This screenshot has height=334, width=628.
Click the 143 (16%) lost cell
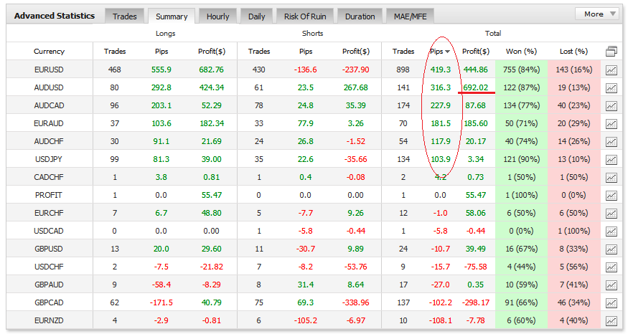pyautogui.click(x=574, y=70)
